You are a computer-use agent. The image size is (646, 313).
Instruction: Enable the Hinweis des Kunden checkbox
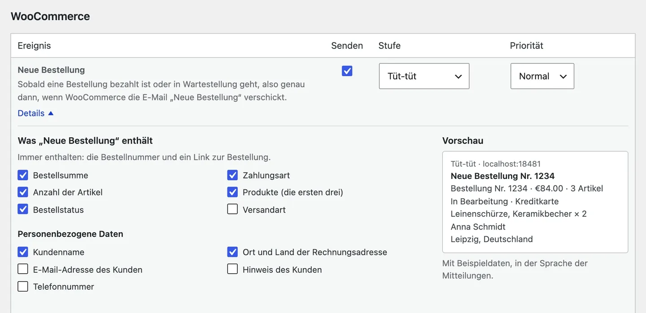pyautogui.click(x=232, y=269)
